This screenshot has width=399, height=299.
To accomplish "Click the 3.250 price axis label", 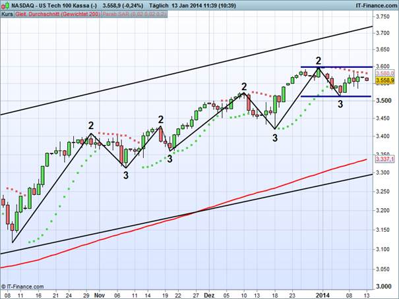I will pyautogui.click(x=383, y=192).
